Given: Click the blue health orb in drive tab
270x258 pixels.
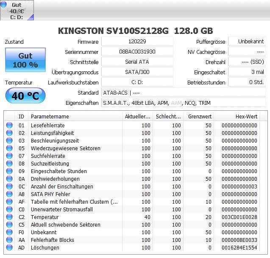Looking at the screenshot, I should [3, 4].
